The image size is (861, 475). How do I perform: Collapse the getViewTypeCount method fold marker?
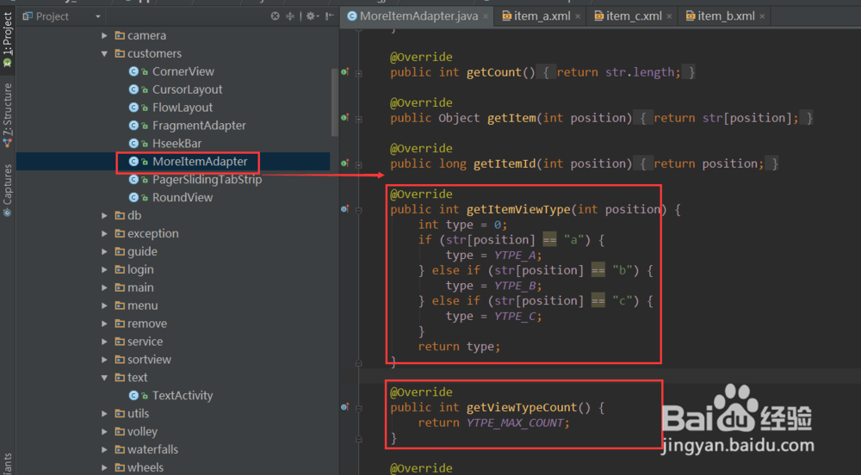[358, 408]
